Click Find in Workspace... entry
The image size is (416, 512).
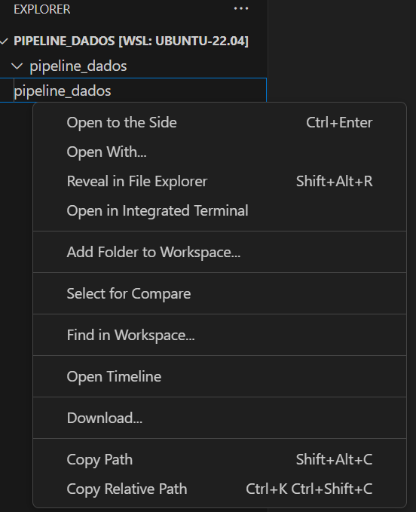[x=131, y=336]
